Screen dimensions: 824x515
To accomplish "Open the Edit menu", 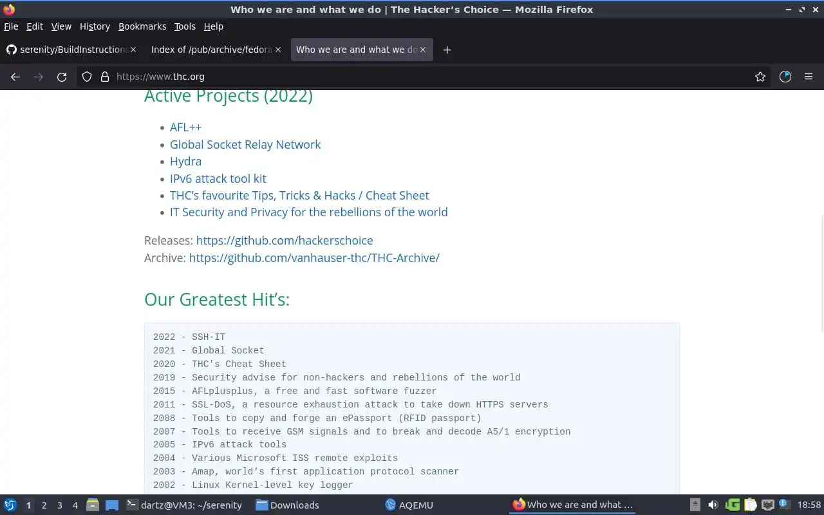I will pyautogui.click(x=35, y=26).
